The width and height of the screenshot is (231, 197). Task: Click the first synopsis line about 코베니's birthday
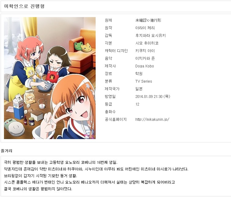pyautogui.click(x=61, y=163)
